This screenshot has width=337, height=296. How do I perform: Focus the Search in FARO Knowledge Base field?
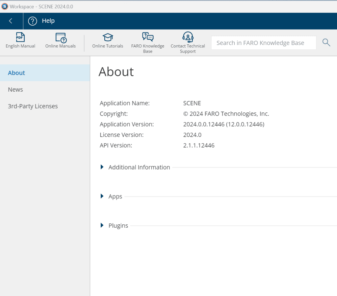264,43
